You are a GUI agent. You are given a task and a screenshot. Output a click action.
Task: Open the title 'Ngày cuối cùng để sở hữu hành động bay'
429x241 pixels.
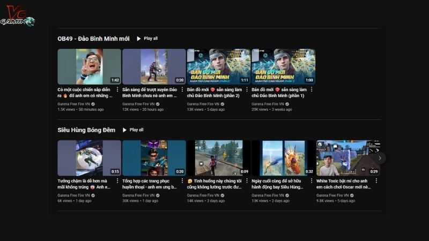(x=277, y=184)
